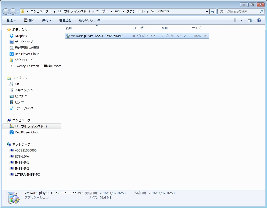Open the IMSS-S-1 network computer

coord(22,163)
